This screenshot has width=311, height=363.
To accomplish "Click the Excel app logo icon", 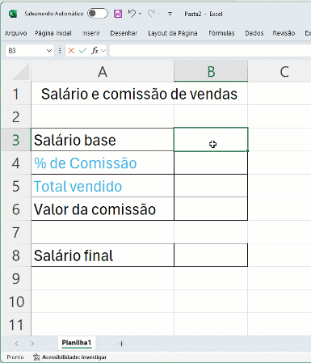I will tap(13, 14).
